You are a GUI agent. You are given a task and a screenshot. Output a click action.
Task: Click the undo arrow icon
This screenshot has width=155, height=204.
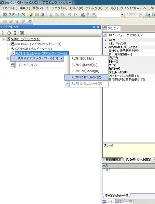pos(70,15)
